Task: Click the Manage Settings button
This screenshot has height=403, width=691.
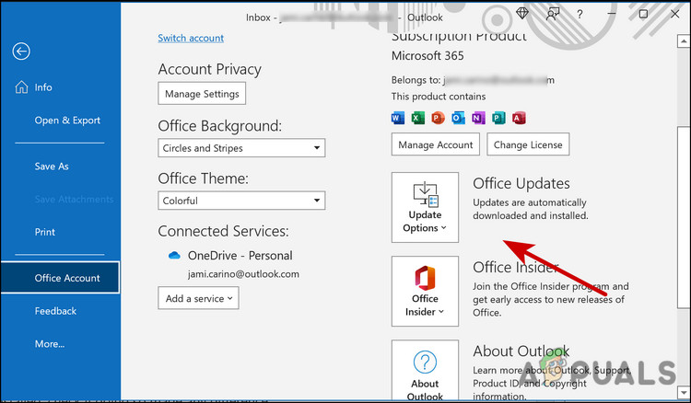Action: click(202, 93)
